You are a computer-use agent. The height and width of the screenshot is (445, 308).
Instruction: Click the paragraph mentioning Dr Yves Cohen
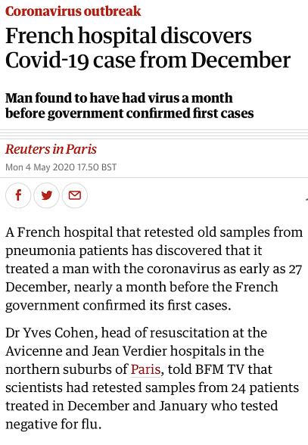click(x=152, y=378)
